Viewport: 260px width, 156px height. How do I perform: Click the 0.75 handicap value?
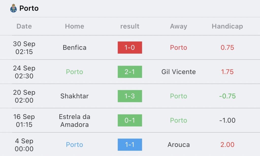pyautogui.click(x=227, y=47)
